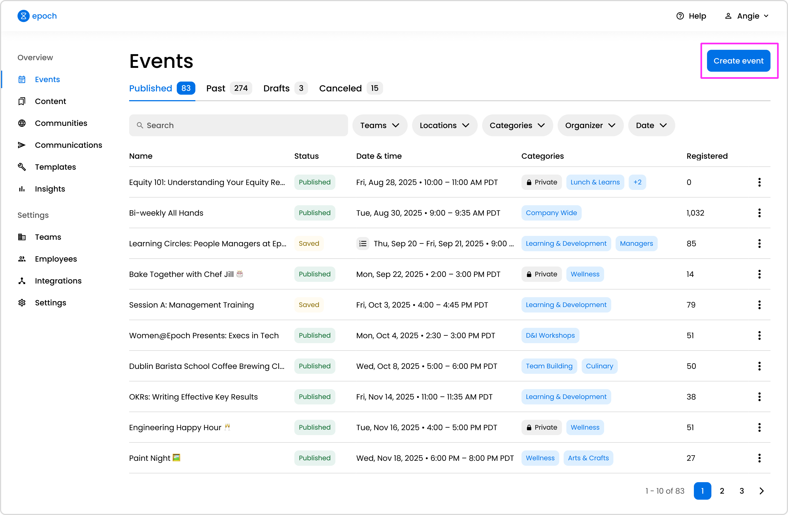Click the Communications paper plane icon
This screenshot has width=788, height=515.
[22, 145]
